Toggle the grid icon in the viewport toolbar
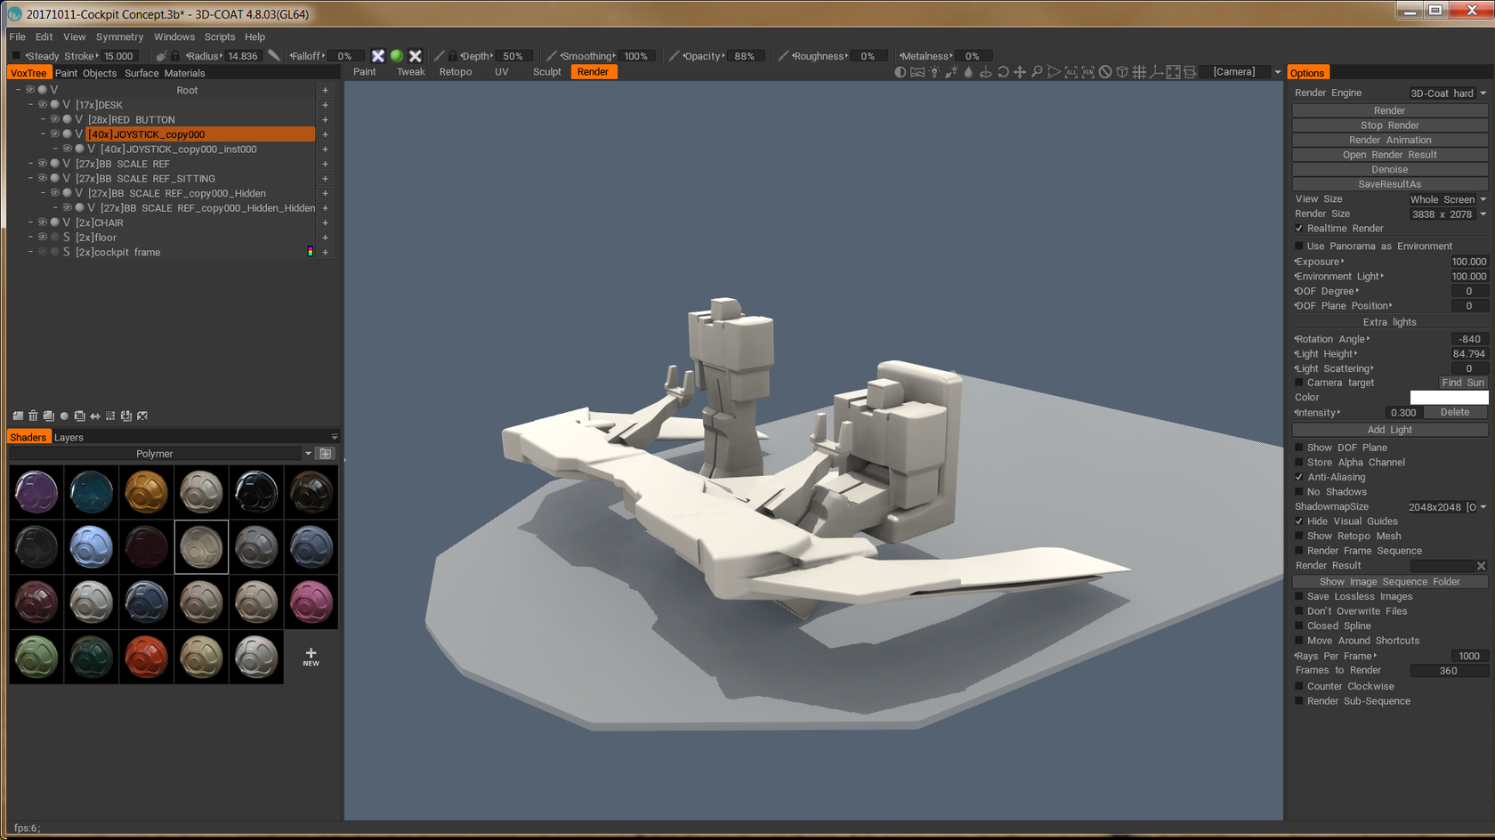 [1139, 72]
